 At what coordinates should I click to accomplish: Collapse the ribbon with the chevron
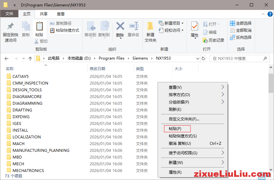pyautogui.click(x=263, y=14)
